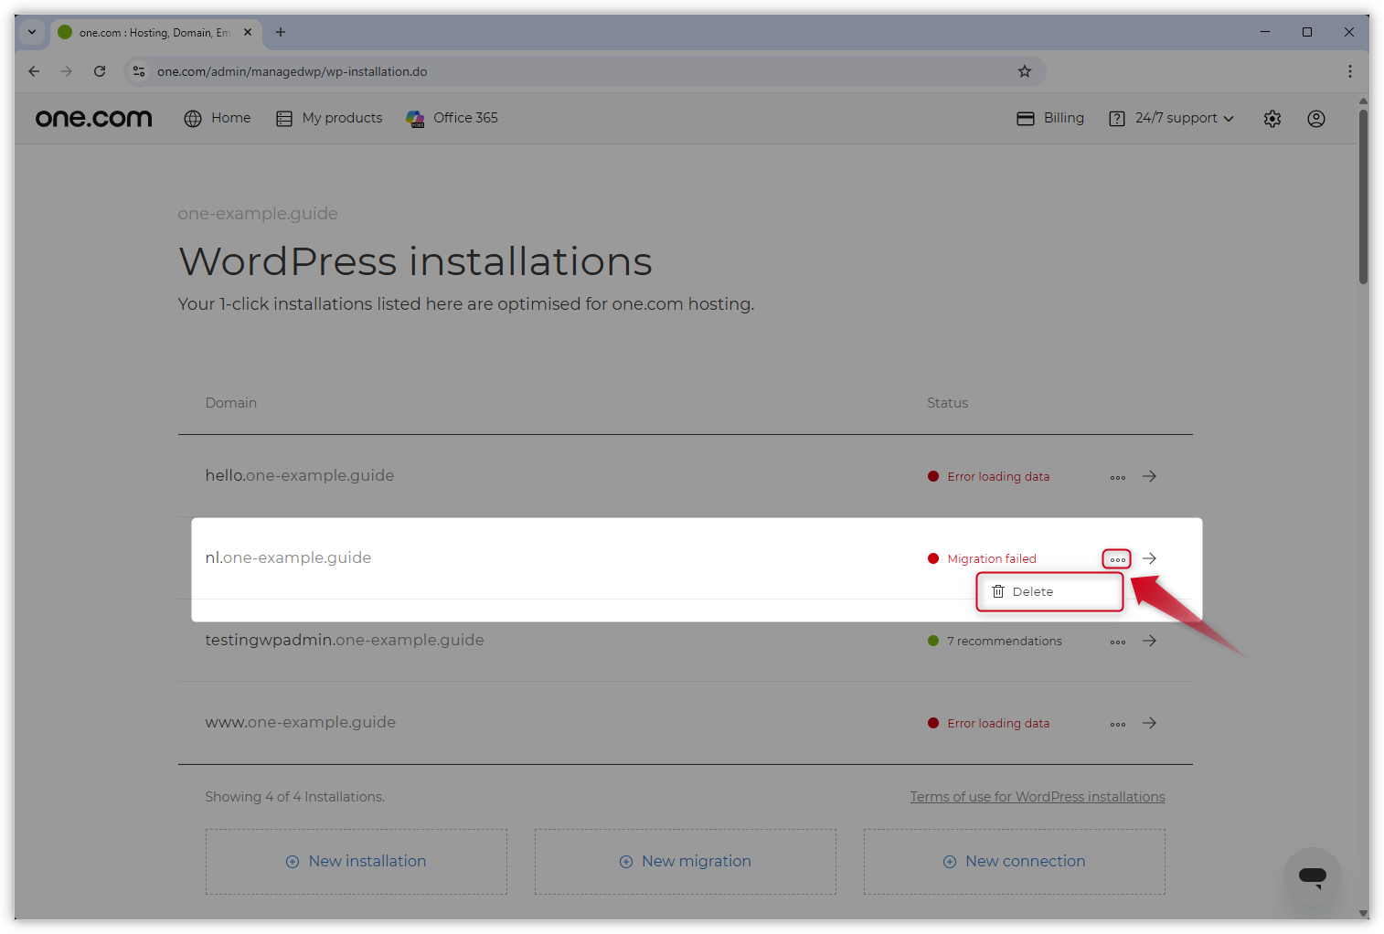Reload the page
This screenshot has height=934, width=1384.
coord(100,71)
